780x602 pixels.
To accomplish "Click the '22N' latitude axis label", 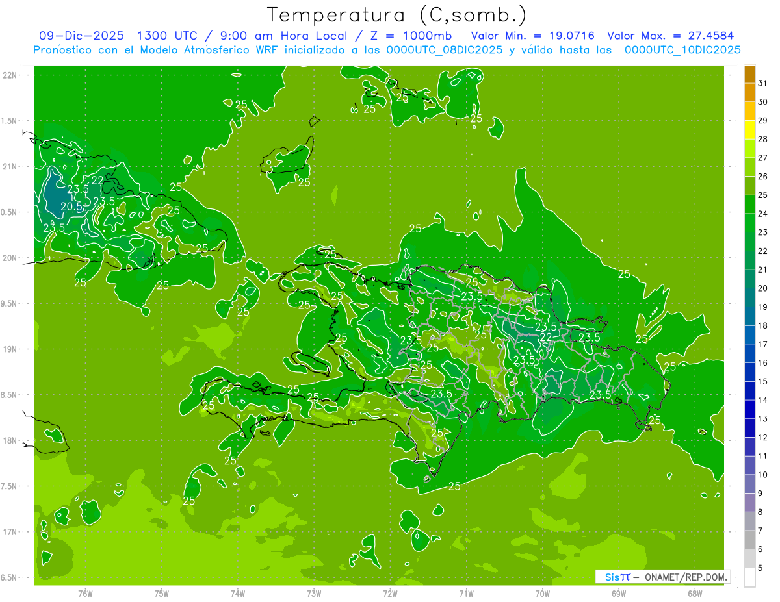I will coord(11,75).
